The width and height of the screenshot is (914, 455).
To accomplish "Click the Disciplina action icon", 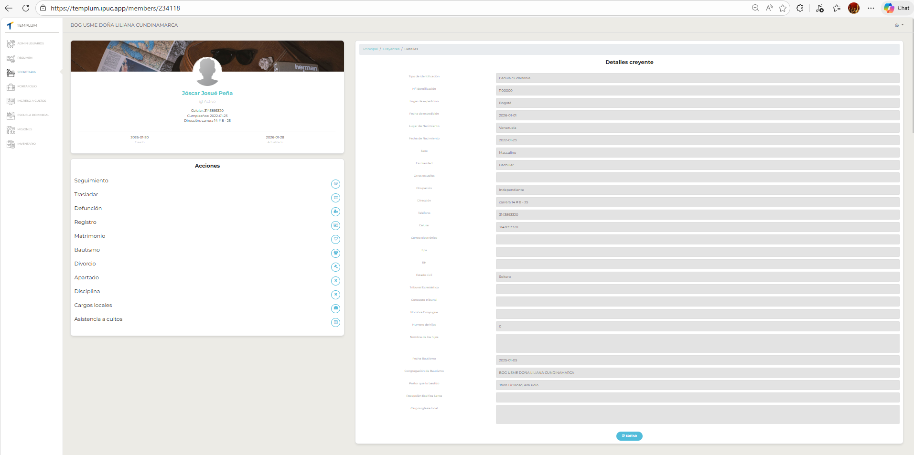I will pyautogui.click(x=335, y=295).
